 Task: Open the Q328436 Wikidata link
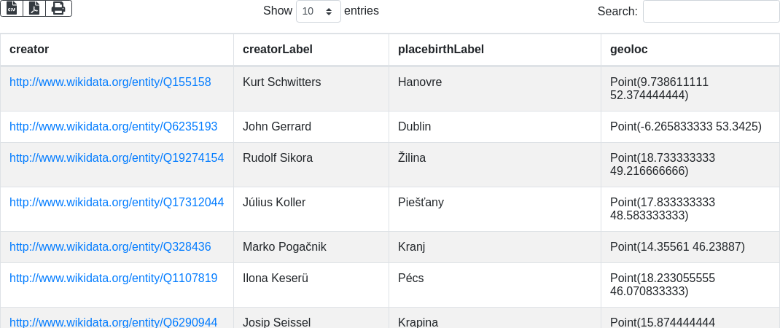click(110, 247)
